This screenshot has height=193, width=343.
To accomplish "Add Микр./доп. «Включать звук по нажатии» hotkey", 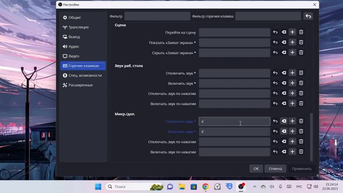I will (x=292, y=152).
